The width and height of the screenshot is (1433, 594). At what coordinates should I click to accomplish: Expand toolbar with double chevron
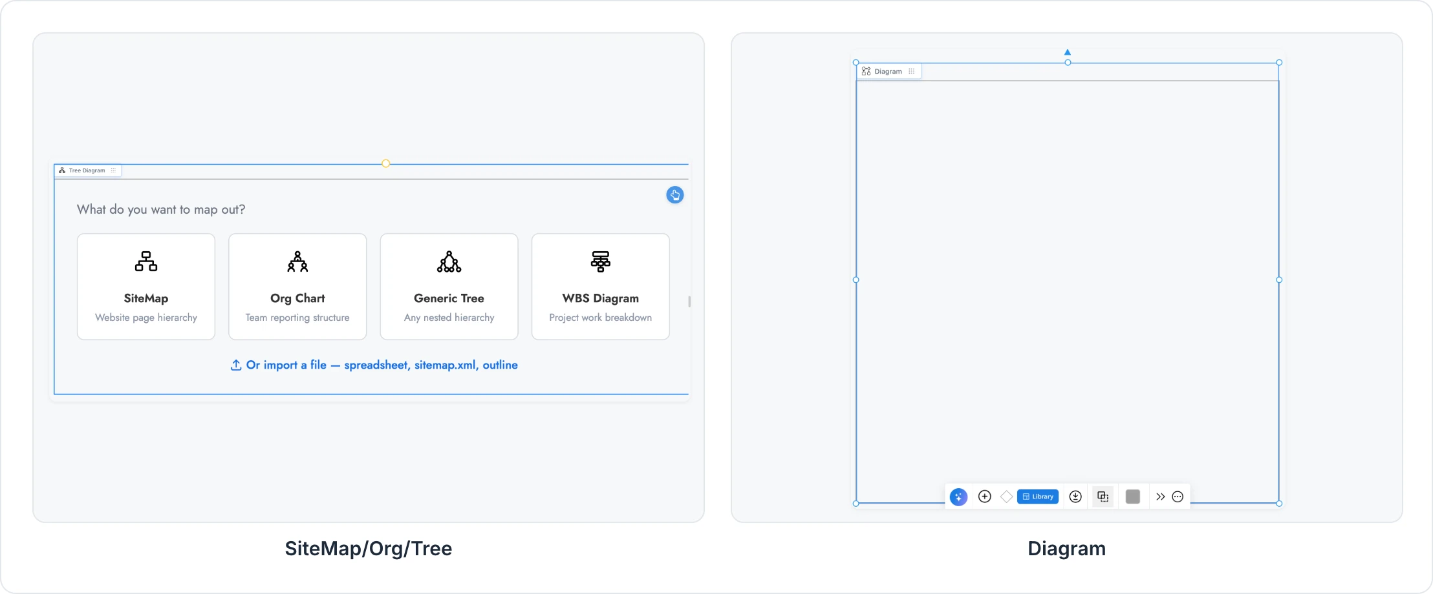pos(1161,497)
